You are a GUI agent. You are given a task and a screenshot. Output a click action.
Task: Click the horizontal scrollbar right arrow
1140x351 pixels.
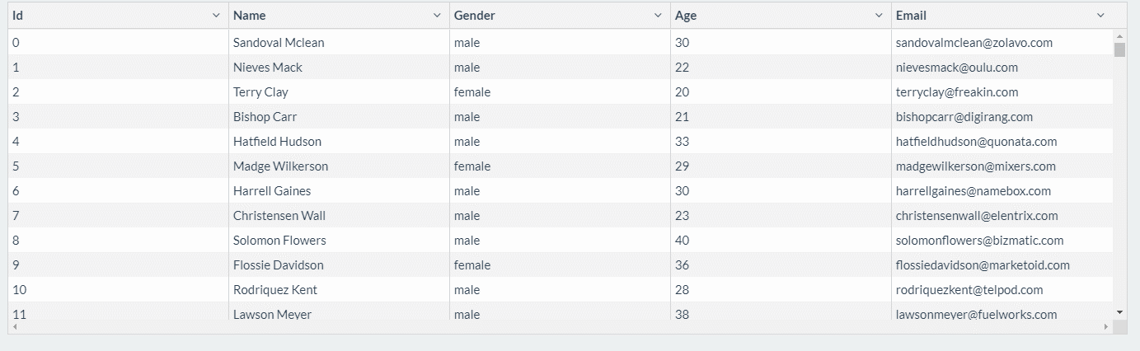tap(1106, 327)
